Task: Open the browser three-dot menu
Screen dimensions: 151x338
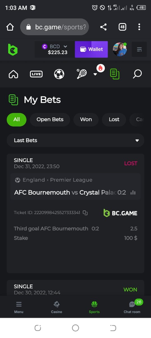Action: click(x=139, y=27)
